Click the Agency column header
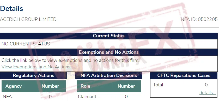 tap(14, 86)
